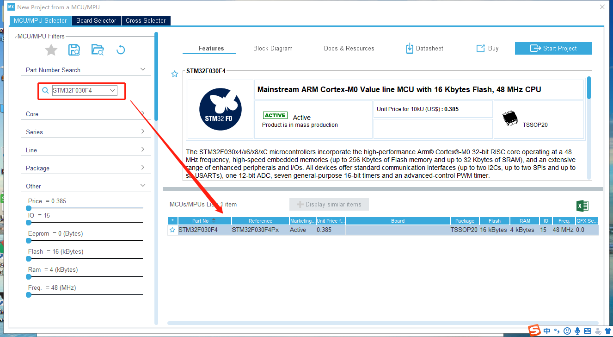613x337 pixels.
Task: Click the MX application icon in the title bar
Action: click(11, 7)
